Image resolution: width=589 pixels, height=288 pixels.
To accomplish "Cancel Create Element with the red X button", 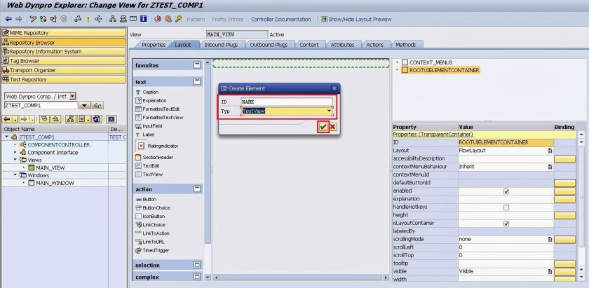I will pos(332,127).
